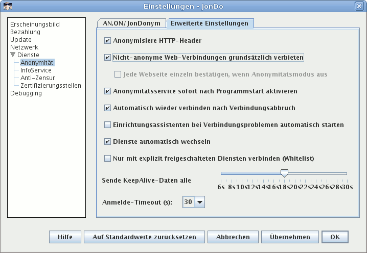
Task: Open Zertifizierungsstellen settings
Action: pyautogui.click(x=51, y=86)
